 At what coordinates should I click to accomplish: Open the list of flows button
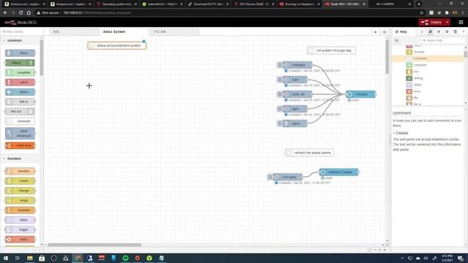385,32
